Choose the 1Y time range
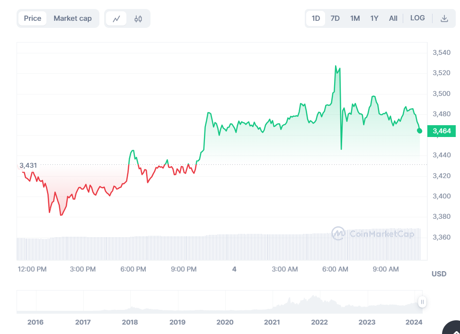This screenshot has width=460, height=334. tap(374, 18)
